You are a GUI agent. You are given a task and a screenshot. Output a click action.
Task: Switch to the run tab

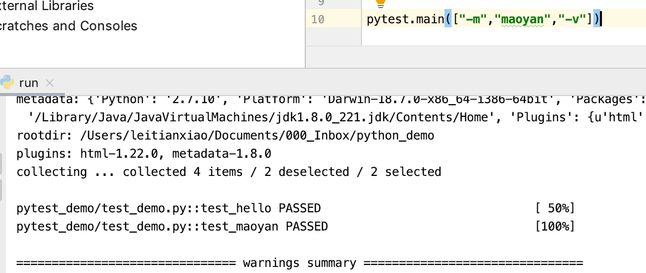[28, 83]
